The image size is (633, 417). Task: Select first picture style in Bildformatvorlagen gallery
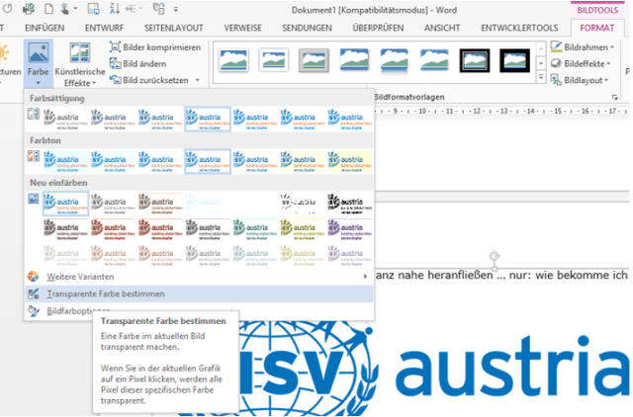233,61
